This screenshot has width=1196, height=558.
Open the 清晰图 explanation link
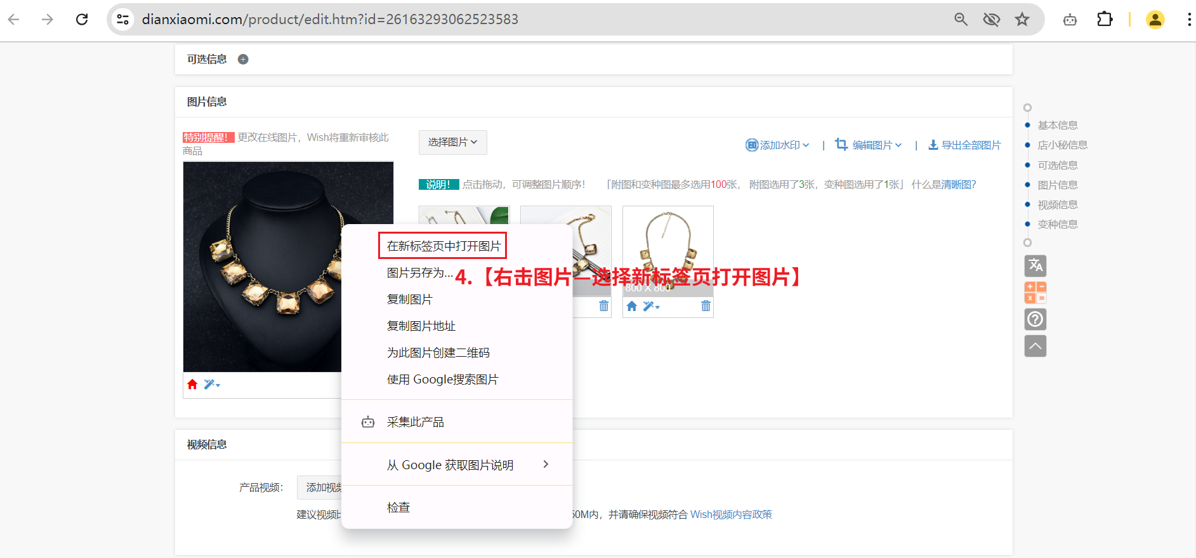[x=959, y=185]
